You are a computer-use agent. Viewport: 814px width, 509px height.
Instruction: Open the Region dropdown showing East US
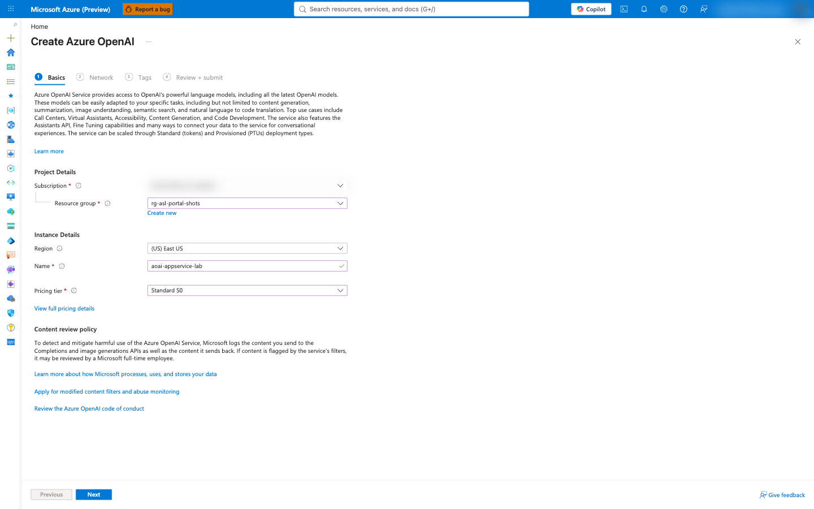point(247,248)
